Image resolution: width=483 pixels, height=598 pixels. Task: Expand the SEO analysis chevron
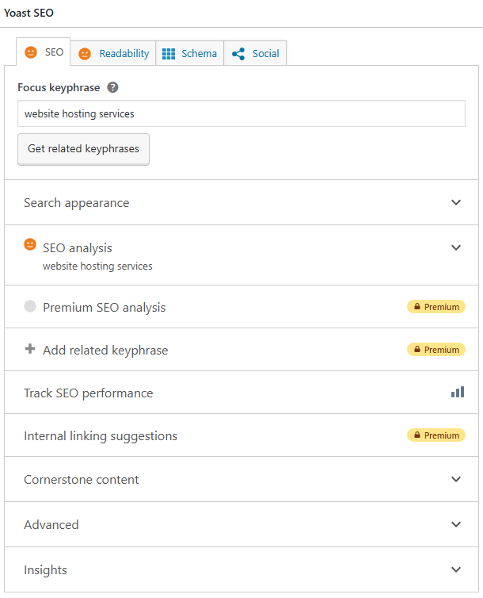(x=456, y=247)
